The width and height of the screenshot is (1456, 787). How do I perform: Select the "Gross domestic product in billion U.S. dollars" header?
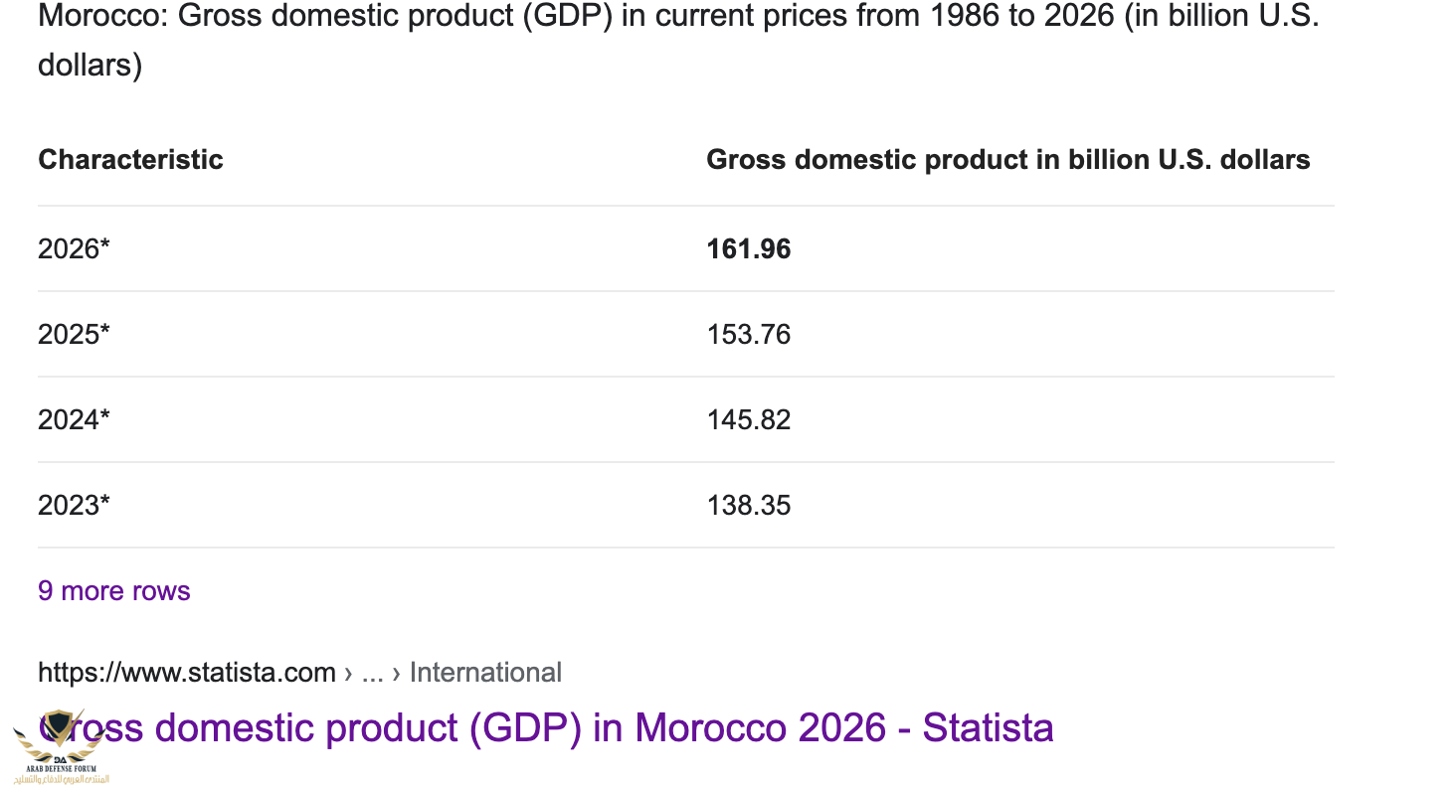1007,160
